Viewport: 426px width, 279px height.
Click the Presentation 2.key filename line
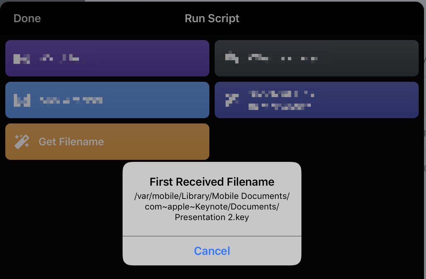(x=212, y=217)
